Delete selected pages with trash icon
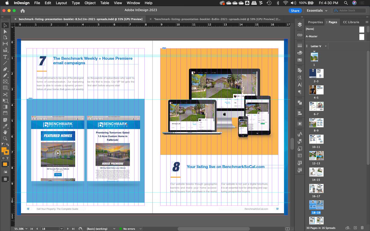This screenshot has width=370, height=231. coord(362,228)
